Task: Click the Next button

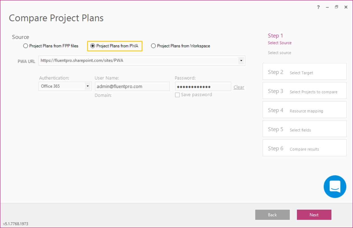Action: point(314,215)
